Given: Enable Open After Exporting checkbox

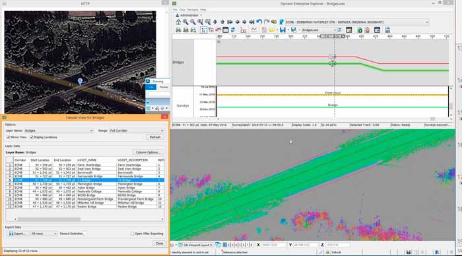Looking at the screenshot, I should click(132, 234).
